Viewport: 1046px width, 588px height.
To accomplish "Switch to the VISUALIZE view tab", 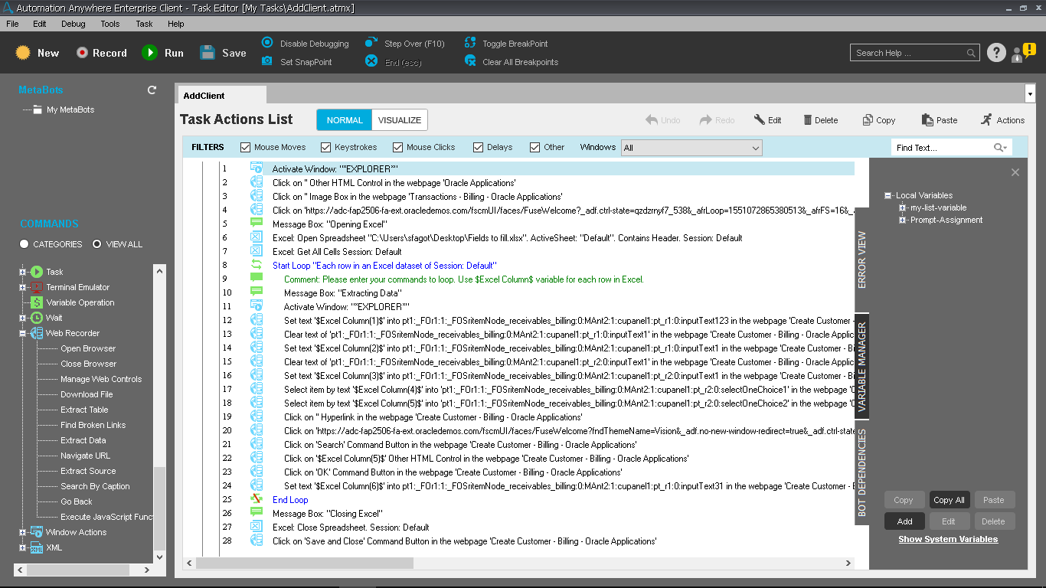I will pos(399,120).
